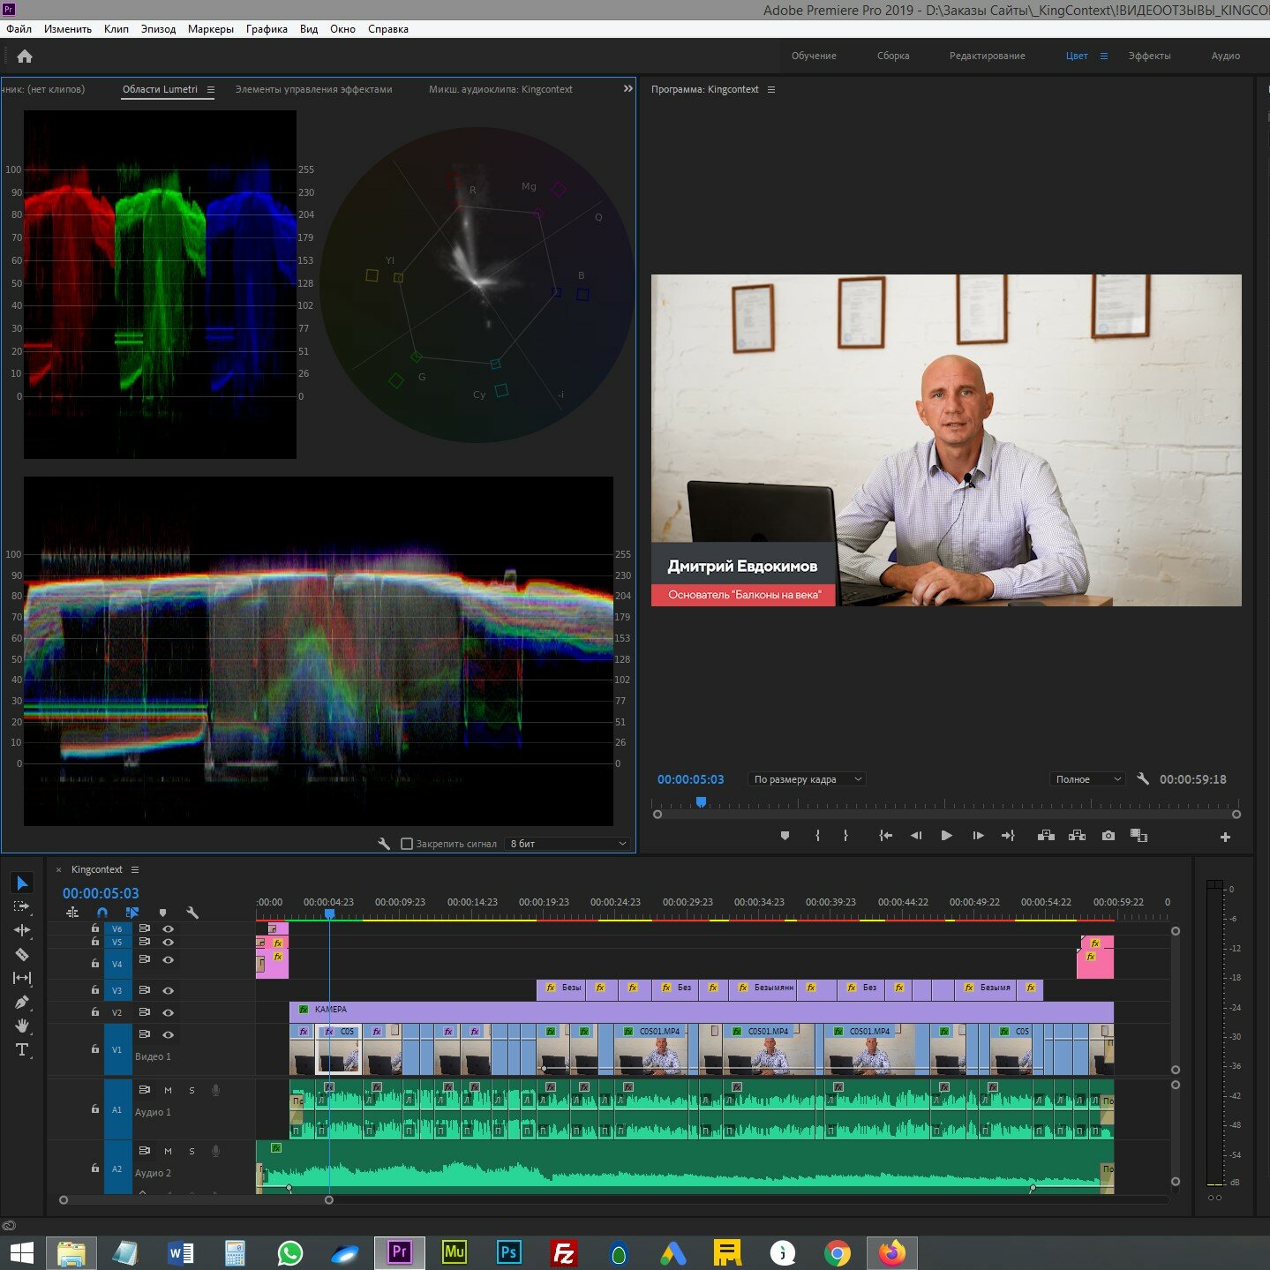Image resolution: width=1270 pixels, height=1270 pixels.
Task: Select the Track Select Forward tool
Action: [x=22, y=906]
